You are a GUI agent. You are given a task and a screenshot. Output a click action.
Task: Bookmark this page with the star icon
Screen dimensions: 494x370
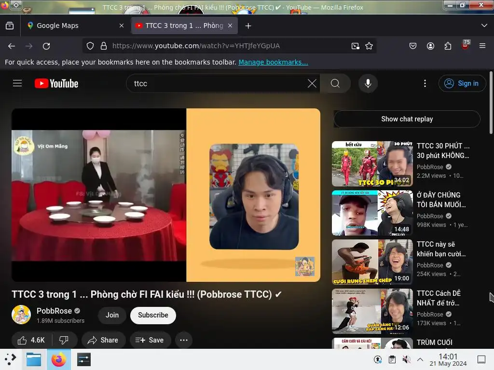click(x=369, y=46)
